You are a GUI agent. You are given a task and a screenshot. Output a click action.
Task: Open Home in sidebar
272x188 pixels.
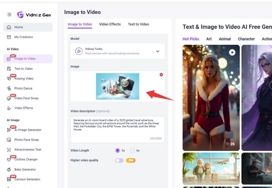(x=28, y=27)
